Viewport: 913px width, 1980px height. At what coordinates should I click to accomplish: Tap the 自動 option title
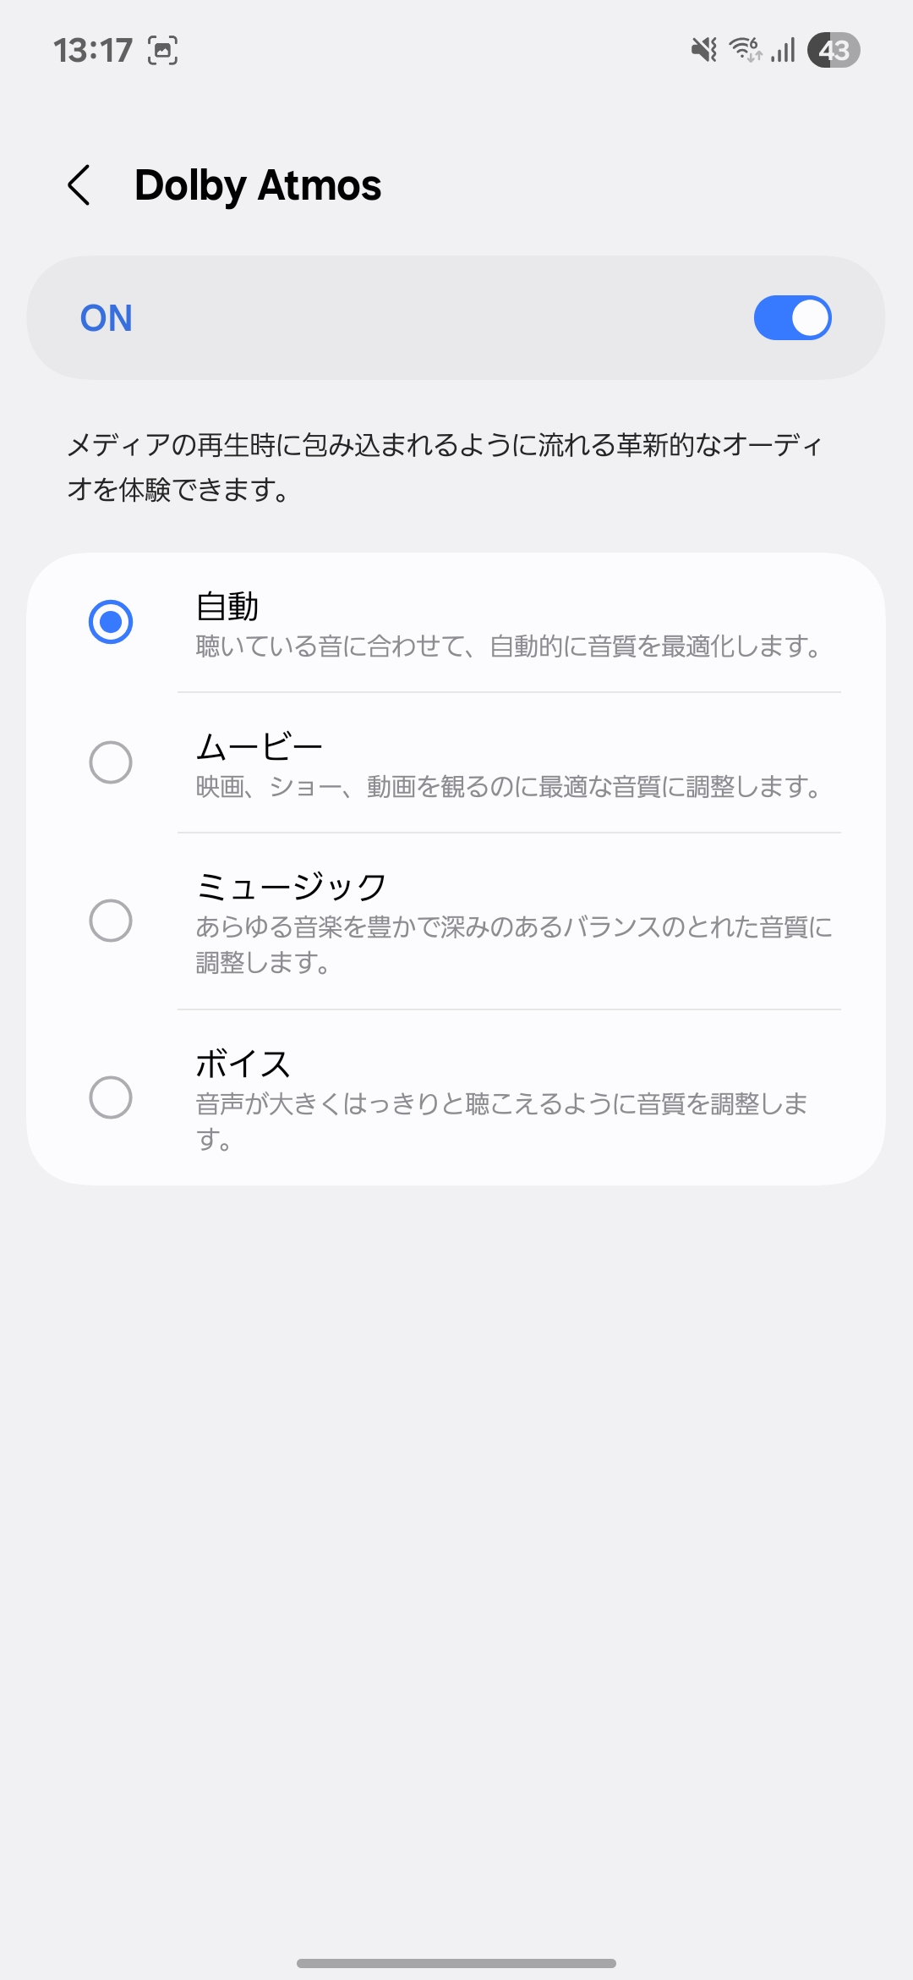[x=227, y=607]
